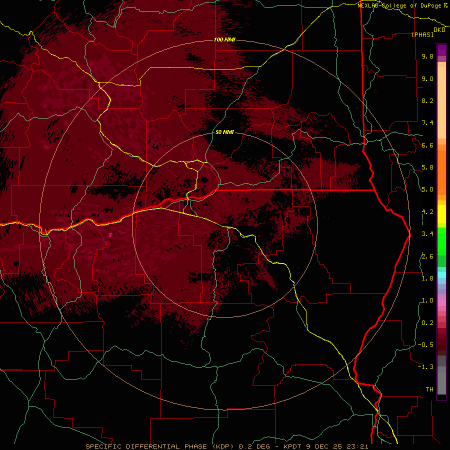Image resolution: width=450 pixels, height=450 pixels.
Task: Click the 5.8 scale label
Action: pos(427,167)
